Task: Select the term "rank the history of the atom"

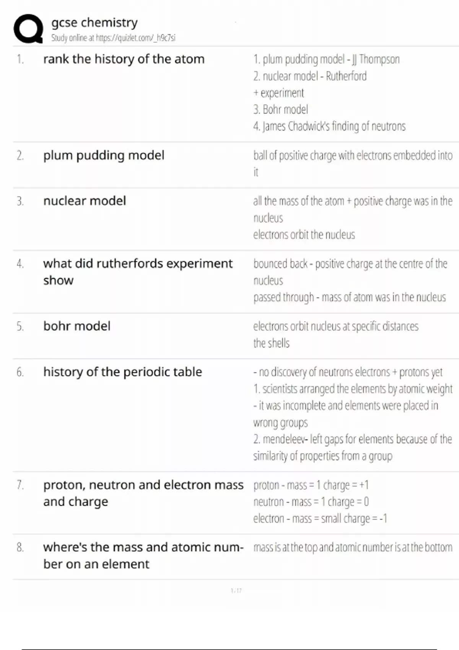Action: 124,59
